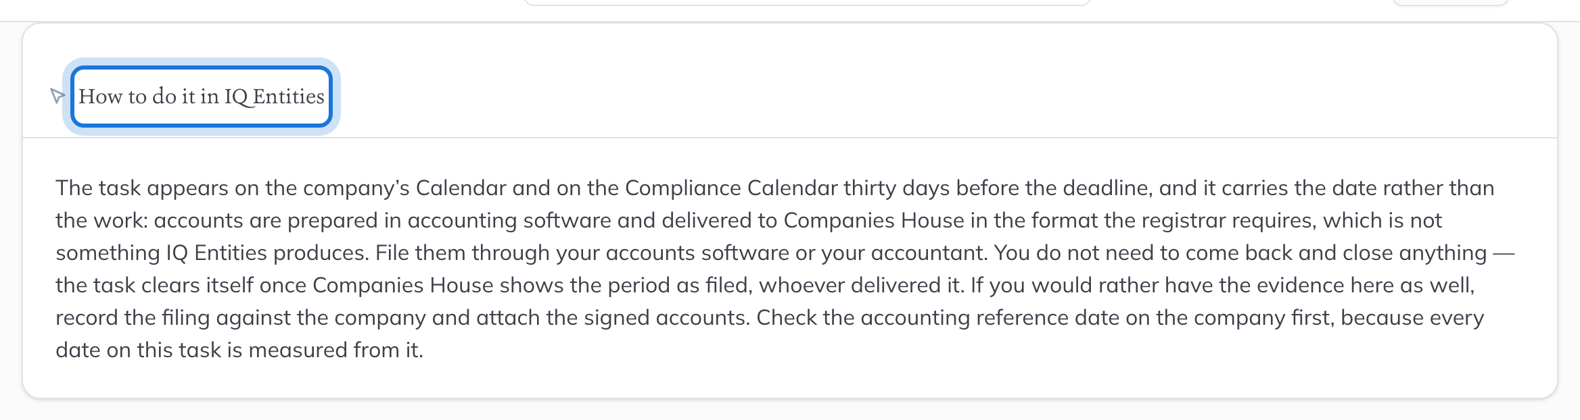Click 'File them through your accounts software'
This screenshot has height=420, width=1580.
click(582, 253)
